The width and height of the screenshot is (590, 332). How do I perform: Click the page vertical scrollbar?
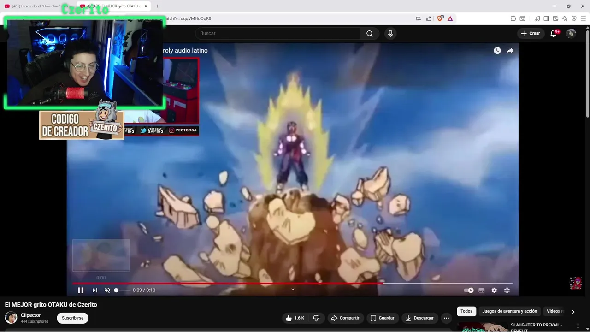[588, 74]
